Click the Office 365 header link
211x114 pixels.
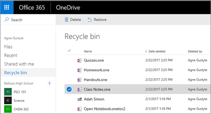coord(32,8)
